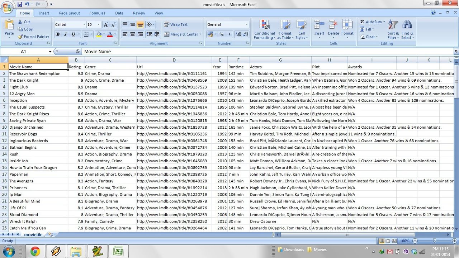Toggle Underline formatting
The image size is (459, 258).
73,34
